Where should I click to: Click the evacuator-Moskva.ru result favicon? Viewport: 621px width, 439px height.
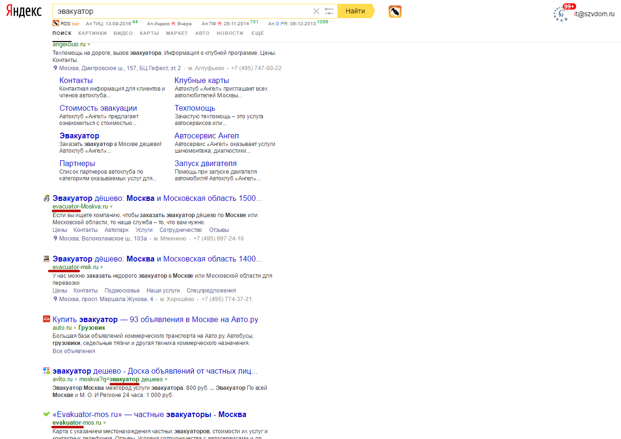point(46,199)
